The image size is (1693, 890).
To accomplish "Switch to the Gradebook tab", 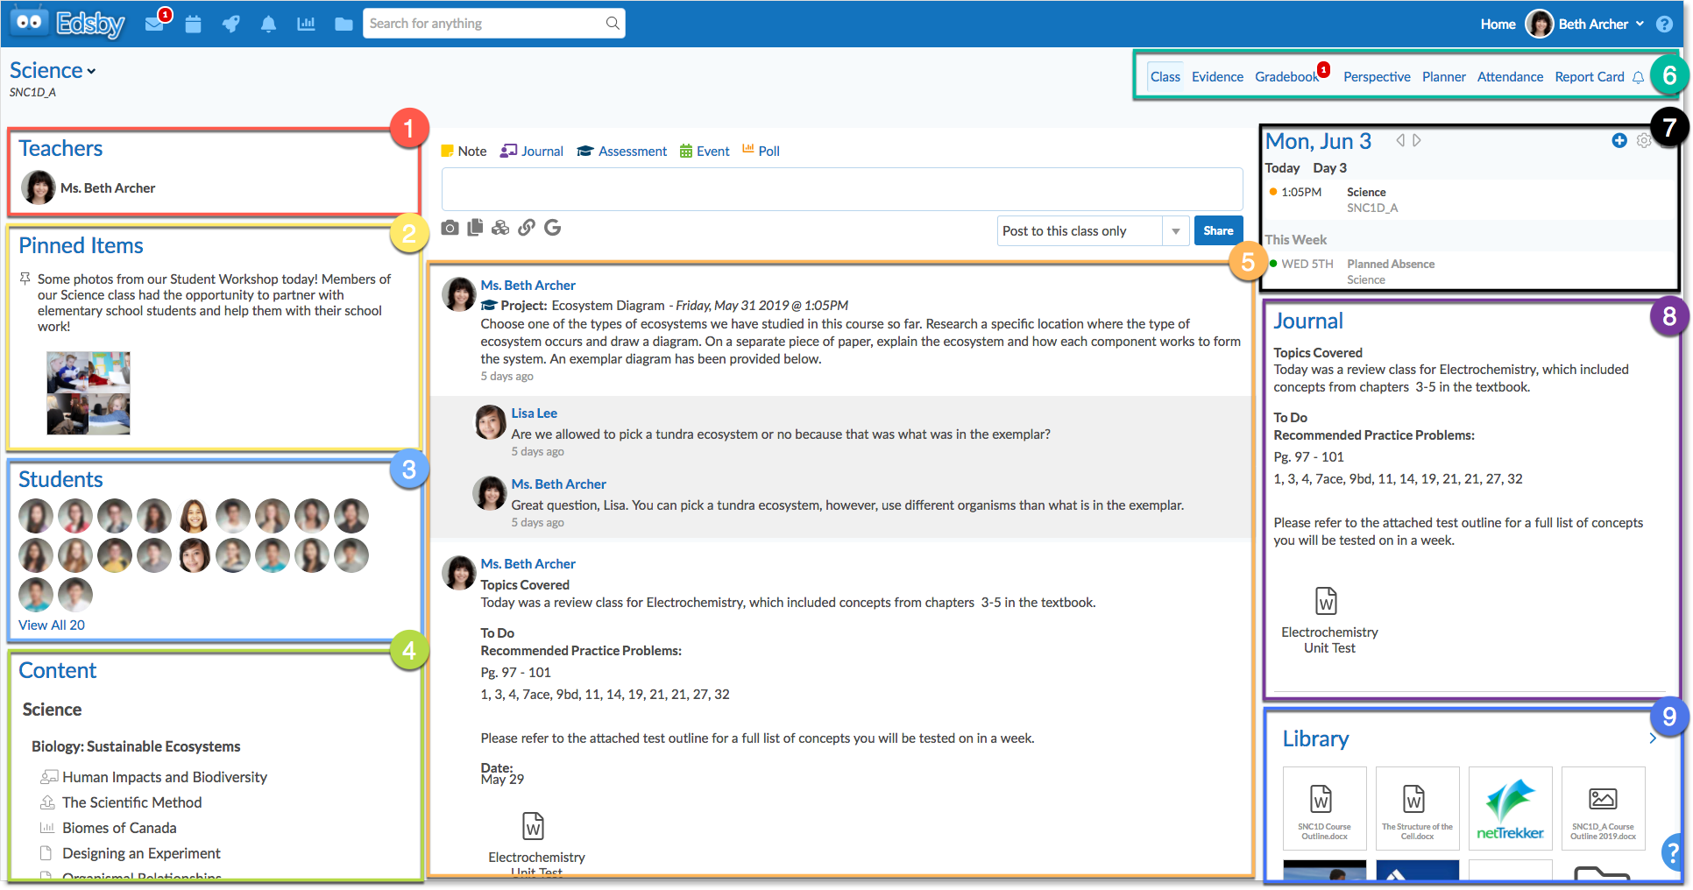I will 1286,77.
